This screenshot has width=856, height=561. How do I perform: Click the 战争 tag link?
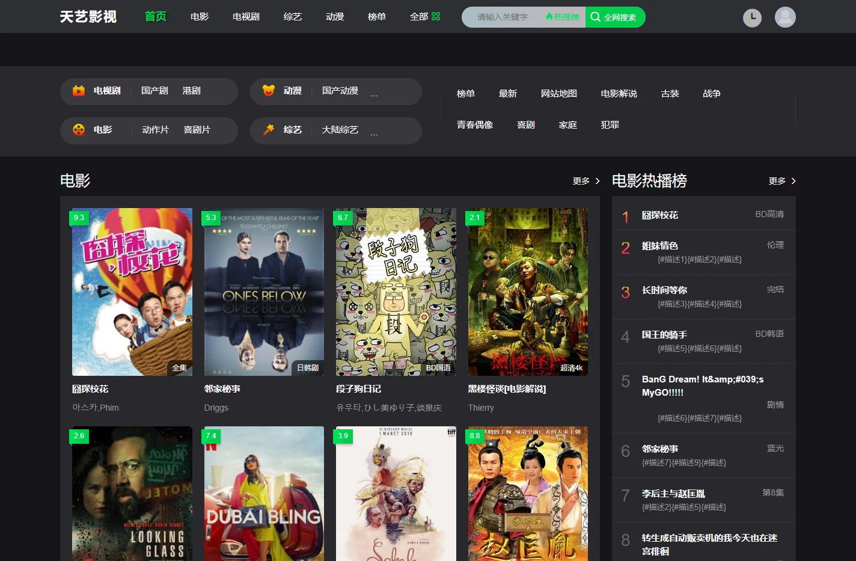(712, 94)
